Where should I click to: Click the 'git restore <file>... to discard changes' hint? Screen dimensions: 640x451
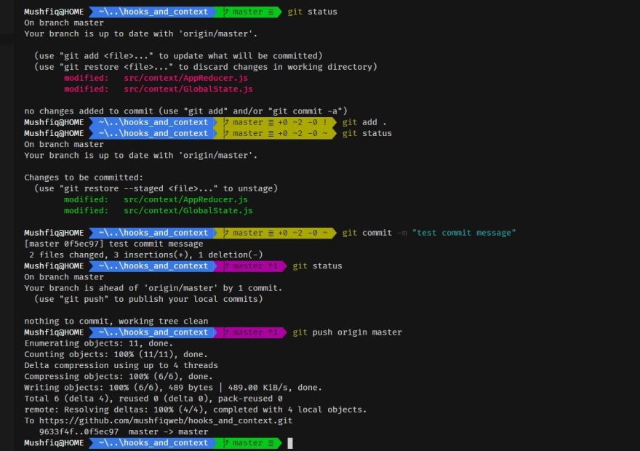(x=206, y=66)
